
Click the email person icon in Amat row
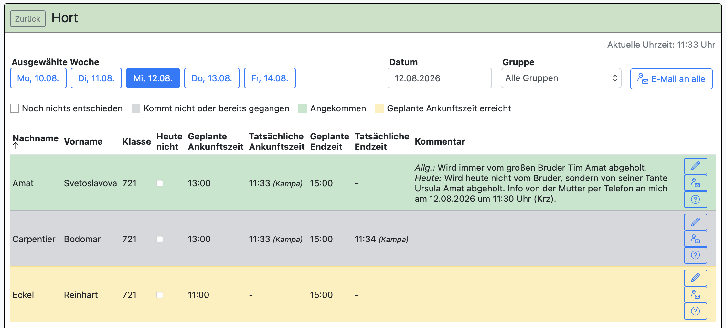695,183
